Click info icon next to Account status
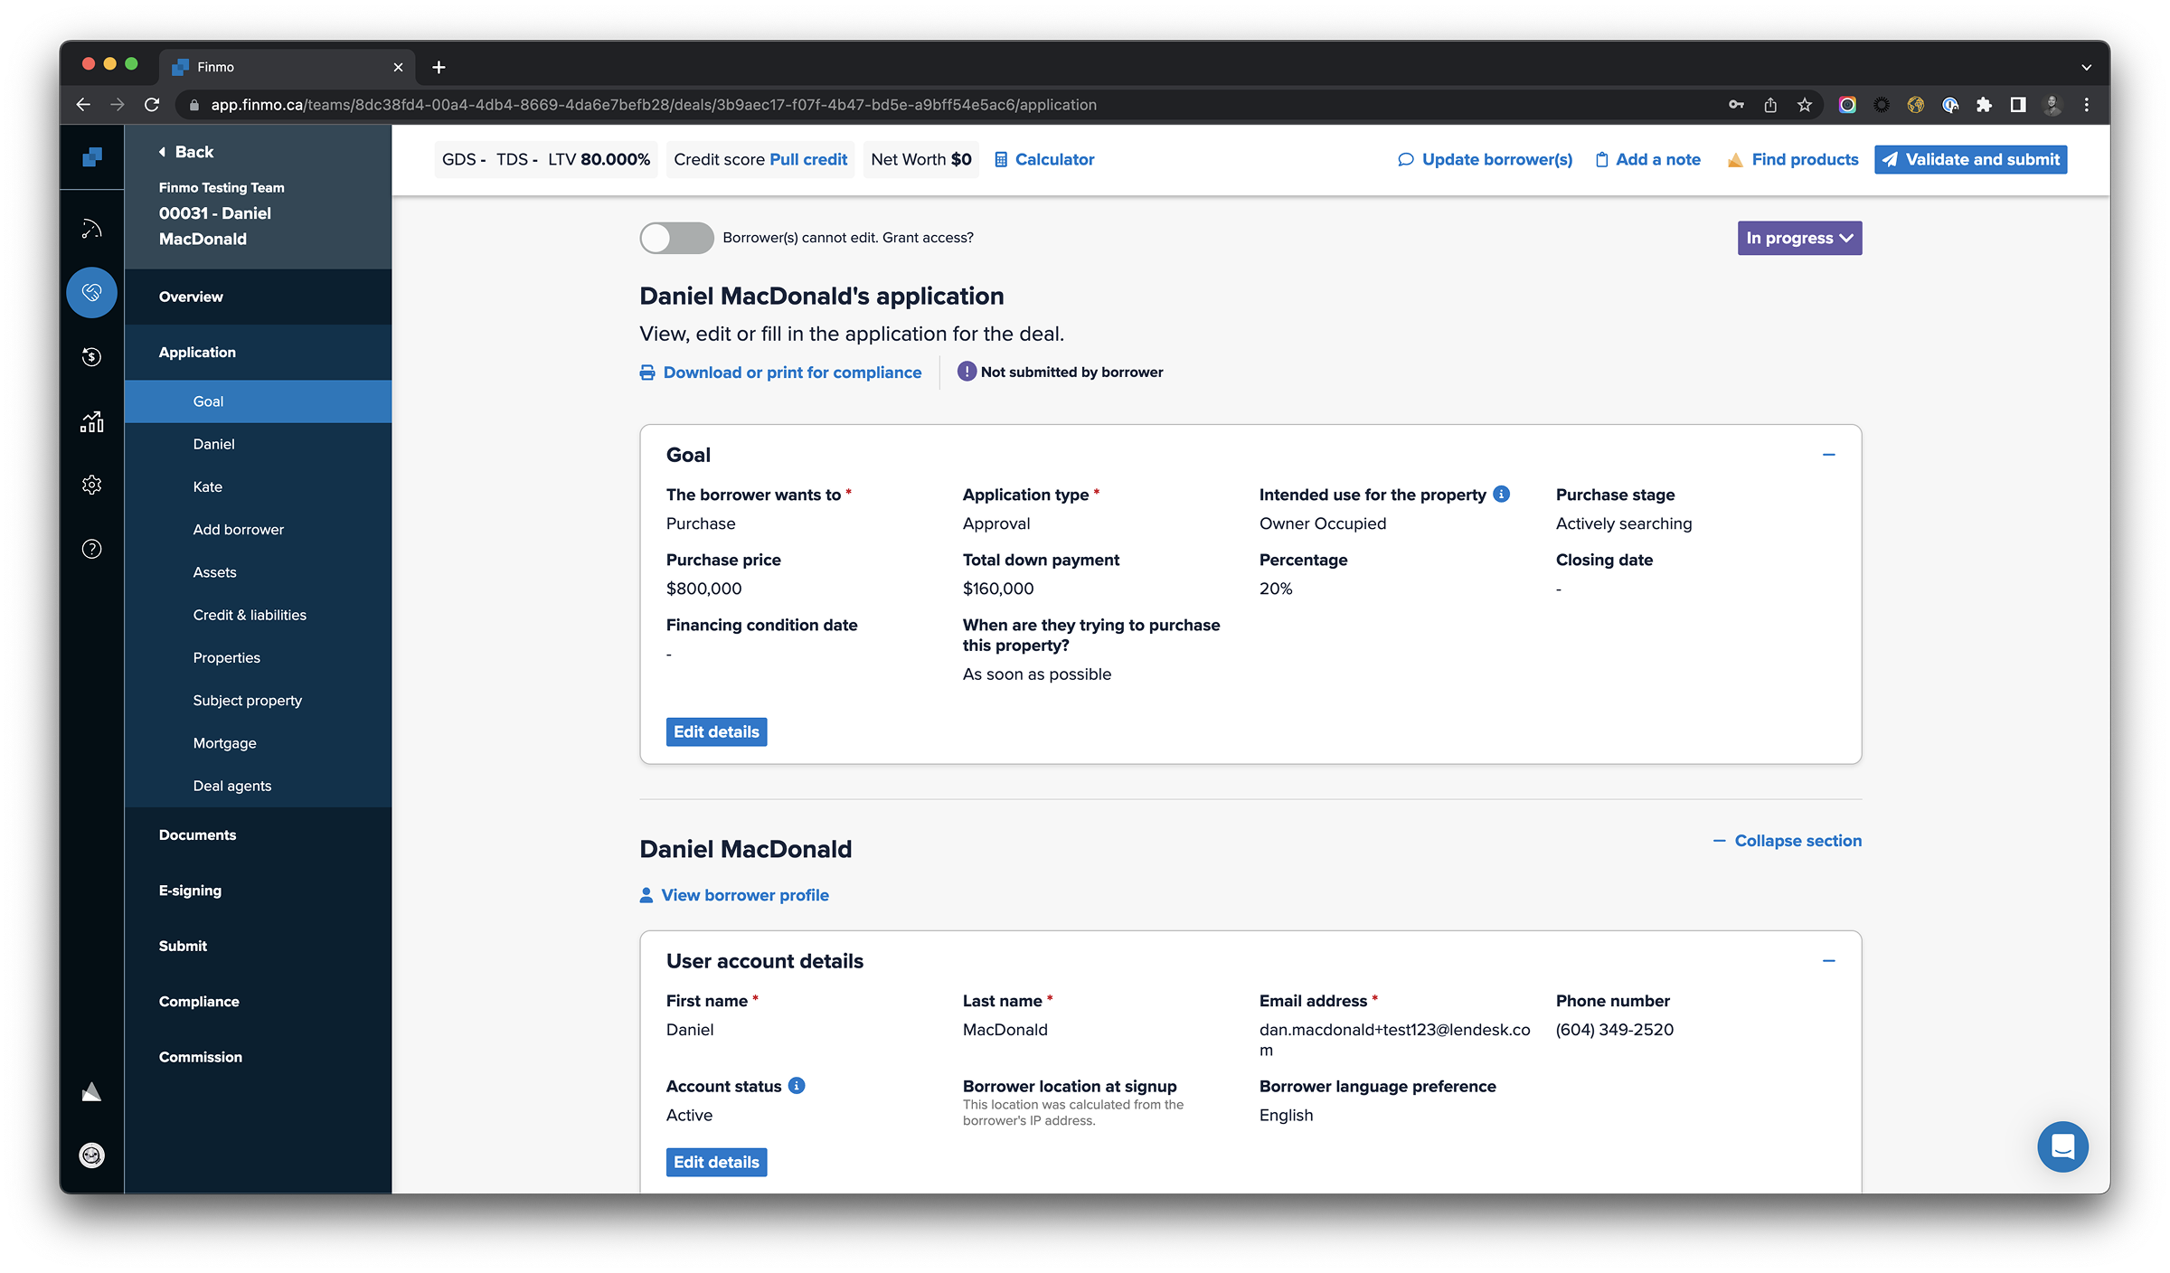This screenshot has width=2170, height=1273. click(797, 1086)
